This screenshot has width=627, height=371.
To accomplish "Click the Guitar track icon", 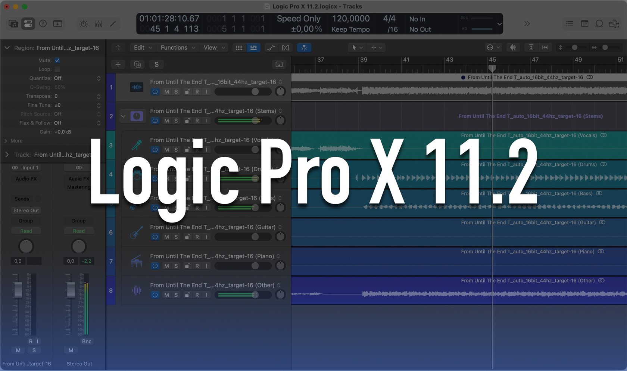I will tap(137, 233).
